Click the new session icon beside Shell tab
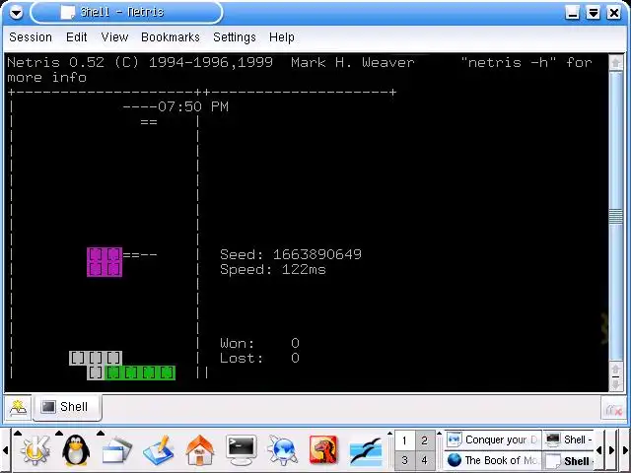 coord(18,408)
